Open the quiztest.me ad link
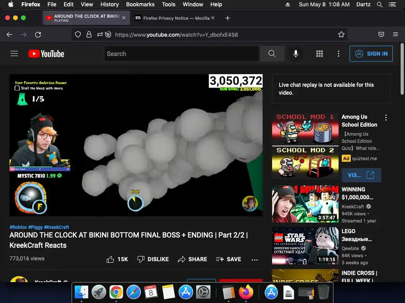Image resolution: width=405 pixels, height=303 pixels. click(364, 159)
